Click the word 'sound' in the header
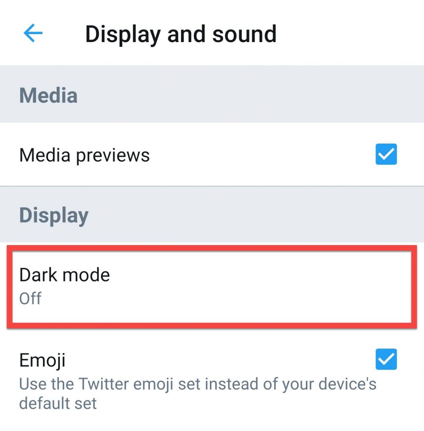 coord(244,34)
